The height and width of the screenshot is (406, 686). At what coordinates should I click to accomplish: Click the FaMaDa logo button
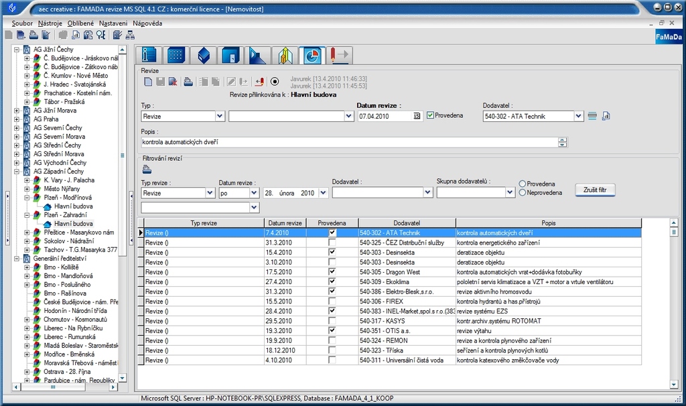point(669,38)
